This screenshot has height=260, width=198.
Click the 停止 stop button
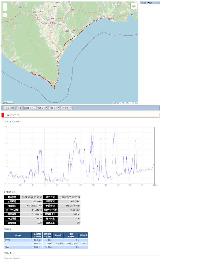pos(19,108)
